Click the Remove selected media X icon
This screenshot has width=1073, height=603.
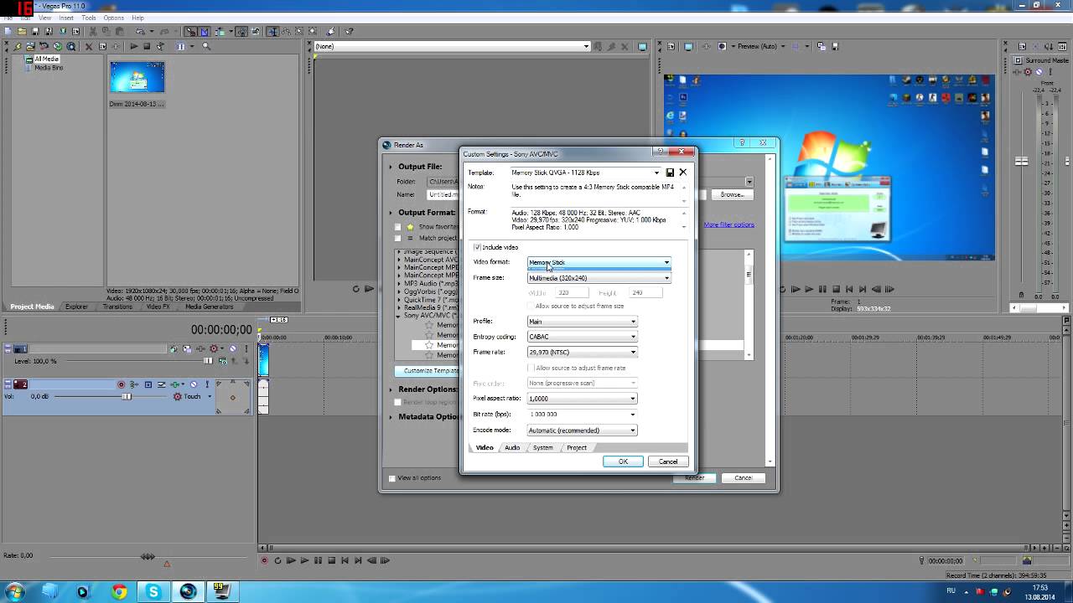point(89,46)
